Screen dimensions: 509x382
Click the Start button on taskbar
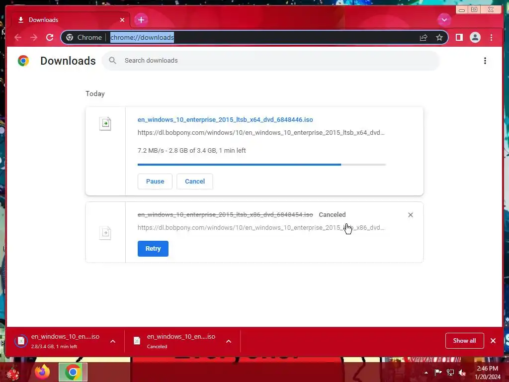(x=13, y=372)
